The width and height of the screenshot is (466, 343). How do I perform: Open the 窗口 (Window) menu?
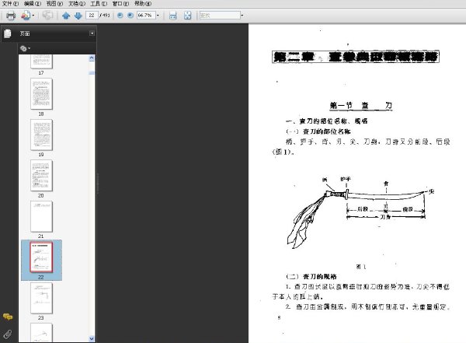pos(120,4)
